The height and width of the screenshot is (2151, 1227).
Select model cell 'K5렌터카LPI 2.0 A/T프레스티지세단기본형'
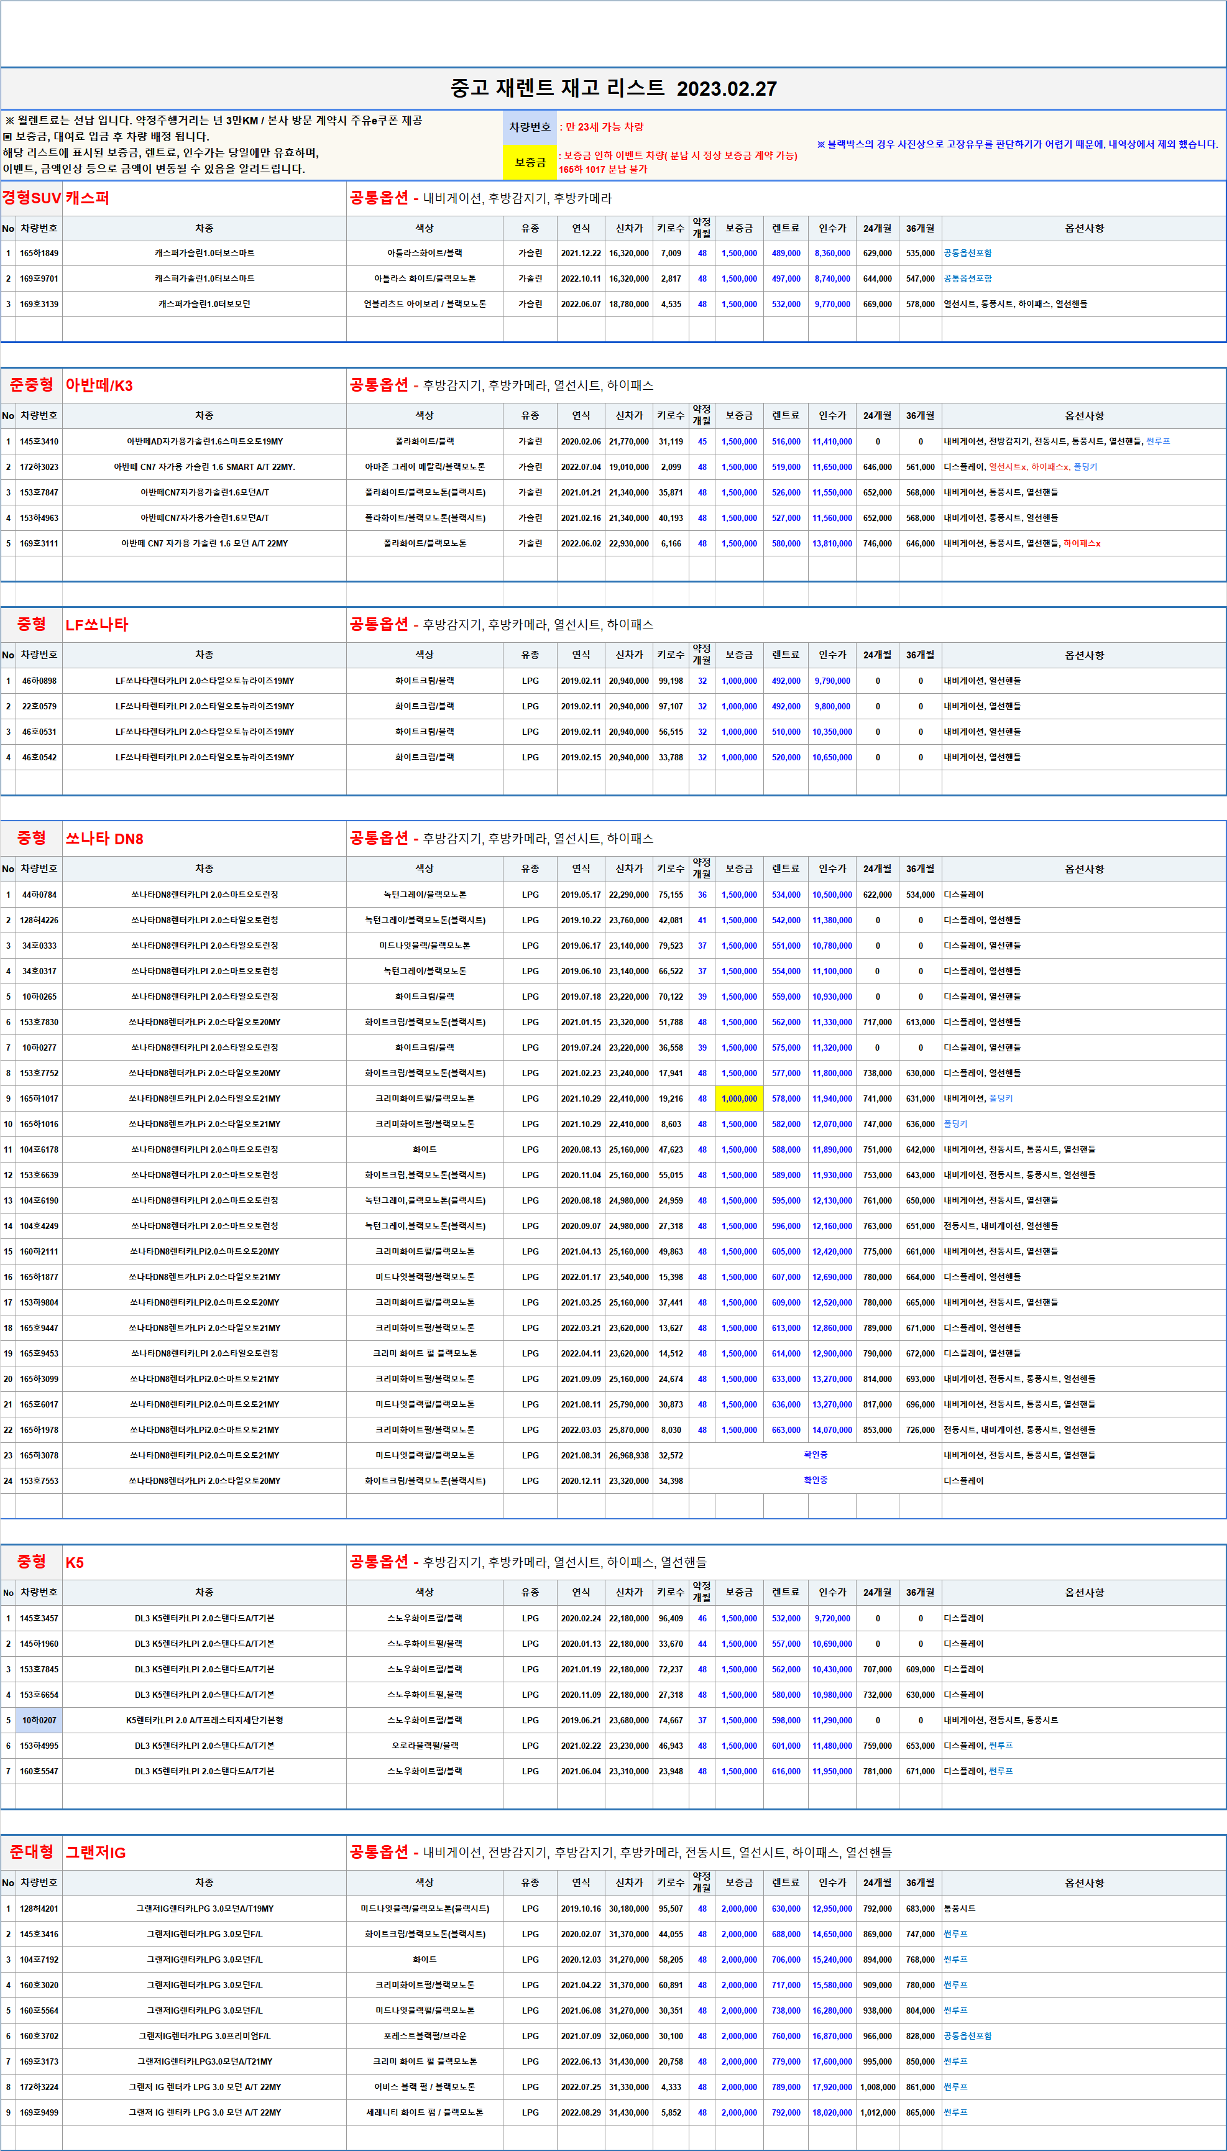tap(204, 1720)
